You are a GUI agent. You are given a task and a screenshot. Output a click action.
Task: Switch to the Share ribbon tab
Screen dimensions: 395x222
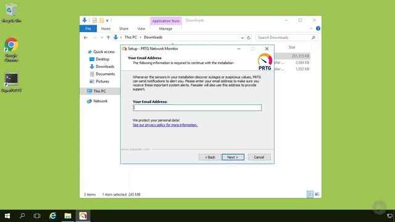(x=123, y=29)
